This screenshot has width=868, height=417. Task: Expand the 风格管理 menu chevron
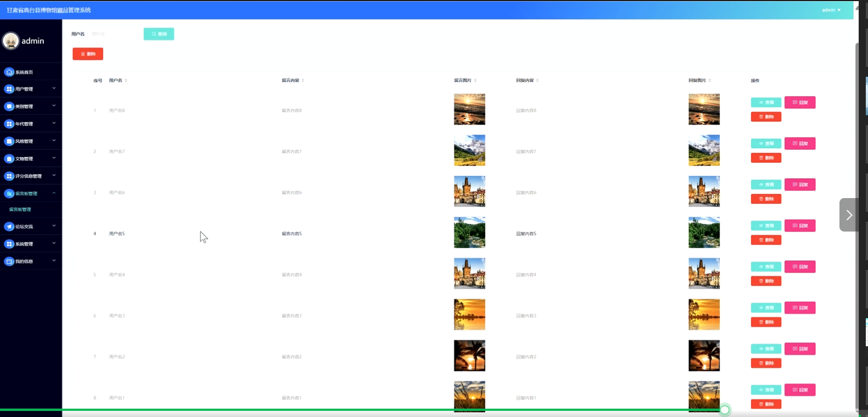[x=54, y=140]
